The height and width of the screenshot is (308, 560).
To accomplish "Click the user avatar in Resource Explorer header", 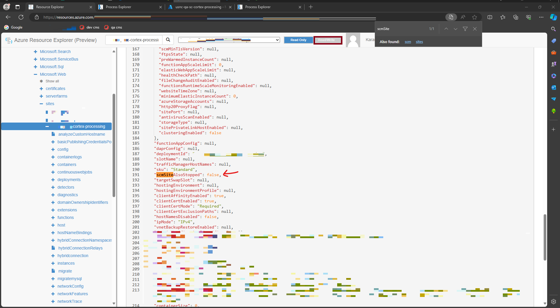I will (x=353, y=40).
